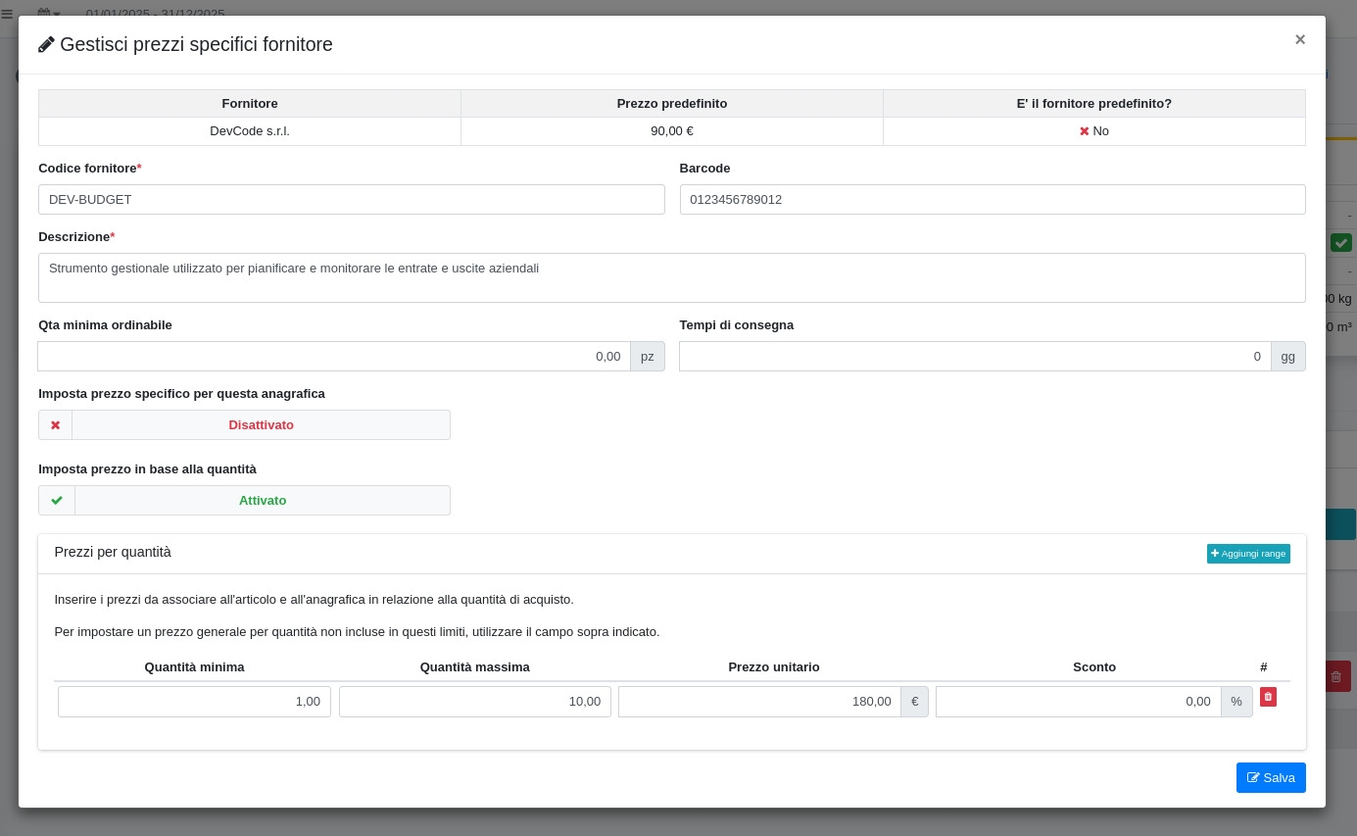Disable quantity-based price toggle labeled Attivato
Viewport: 1357px width, 836px height.
(262, 501)
